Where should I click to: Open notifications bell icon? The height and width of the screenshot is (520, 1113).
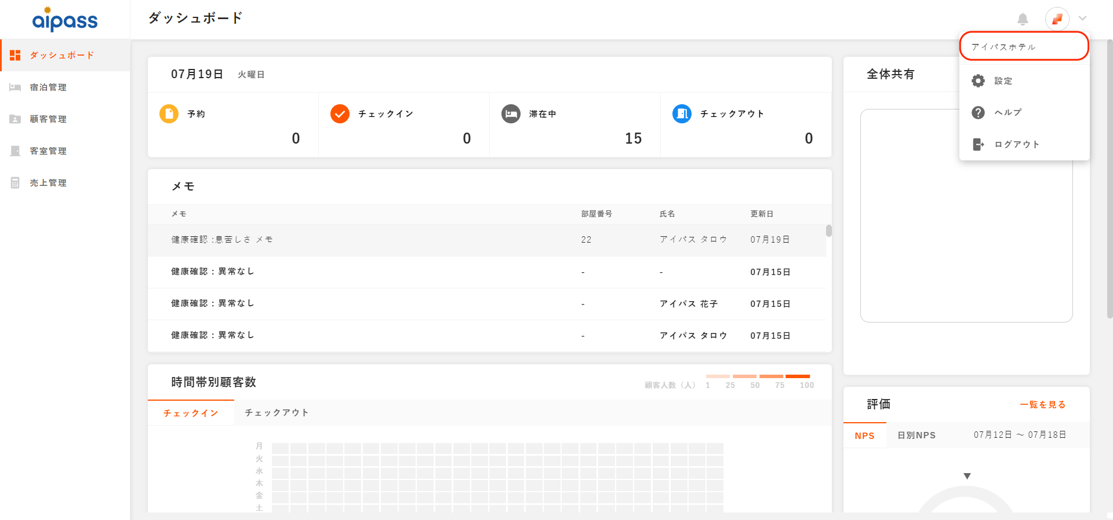pyautogui.click(x=1023, y=19)
